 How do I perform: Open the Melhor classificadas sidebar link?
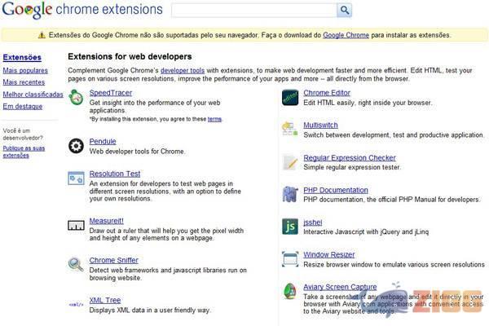point(33,95)
